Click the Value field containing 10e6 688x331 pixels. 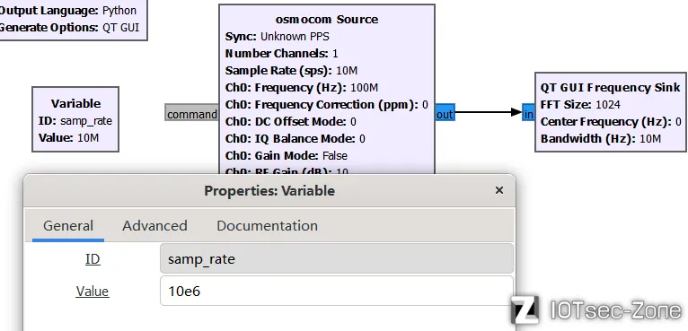(337, 291)
